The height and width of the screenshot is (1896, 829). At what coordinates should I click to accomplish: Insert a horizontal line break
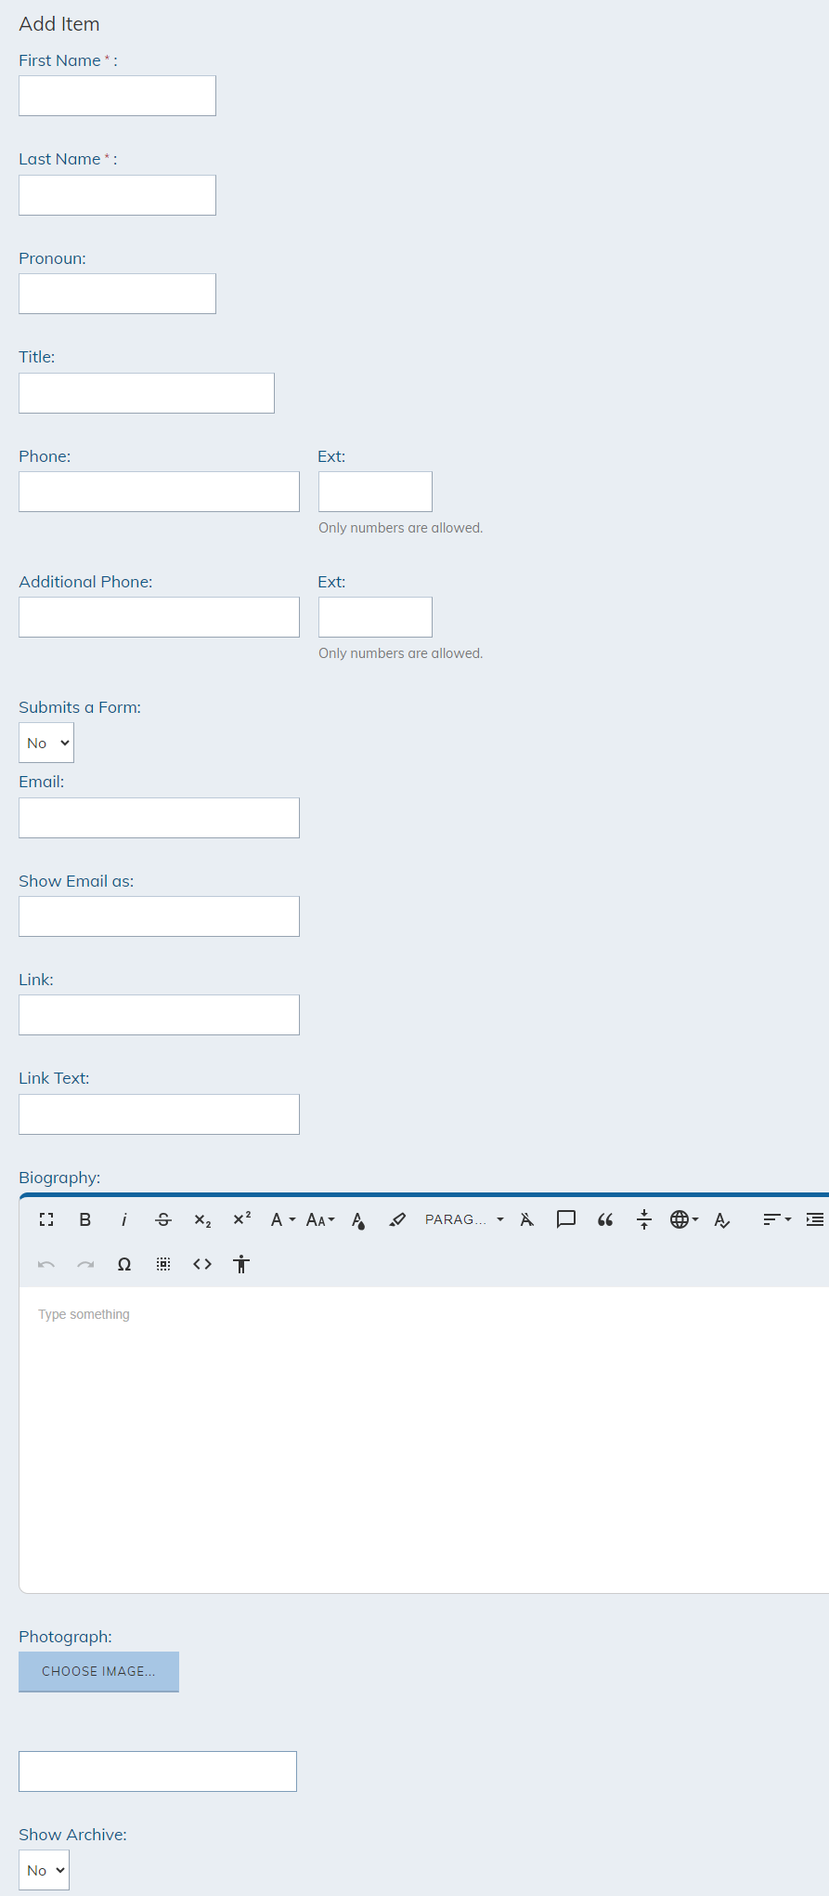point(644,1219)
